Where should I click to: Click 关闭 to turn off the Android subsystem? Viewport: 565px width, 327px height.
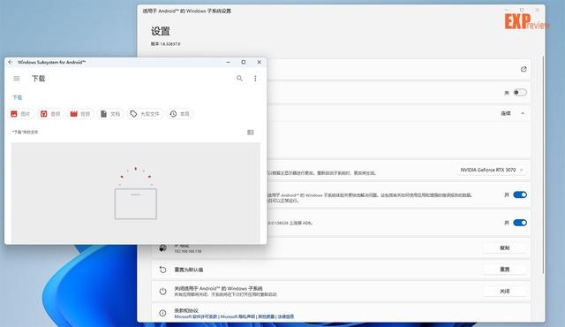pos(504,291)
